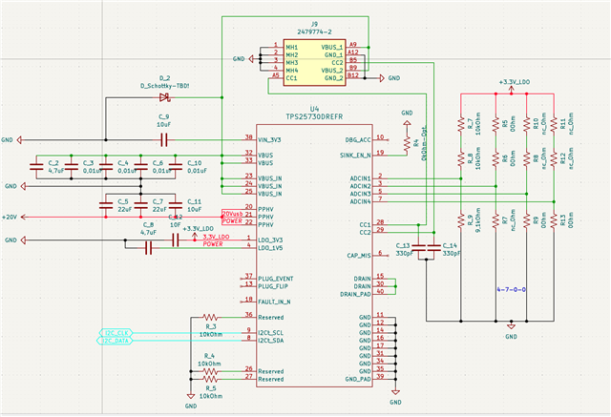611x417 pixels.
Task: Click the D_Schottky-TBD! value text
Action: (165, 86)
